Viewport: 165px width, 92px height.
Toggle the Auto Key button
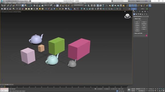pos(133,89)
